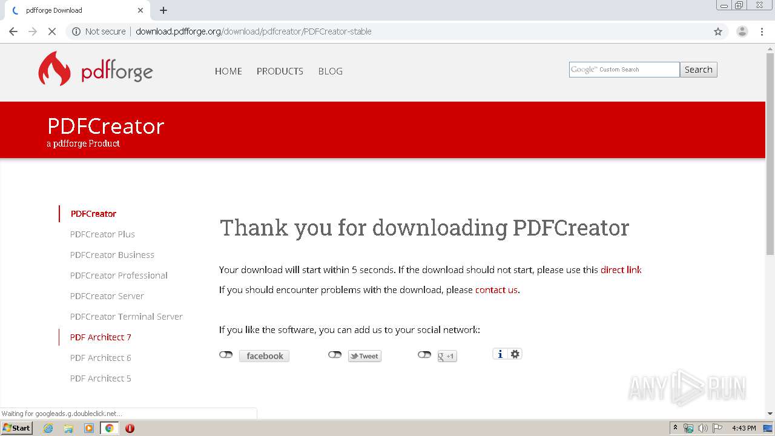Open the Windows Start menu
The height and width of the screenshot is (436, 775).
16,428
